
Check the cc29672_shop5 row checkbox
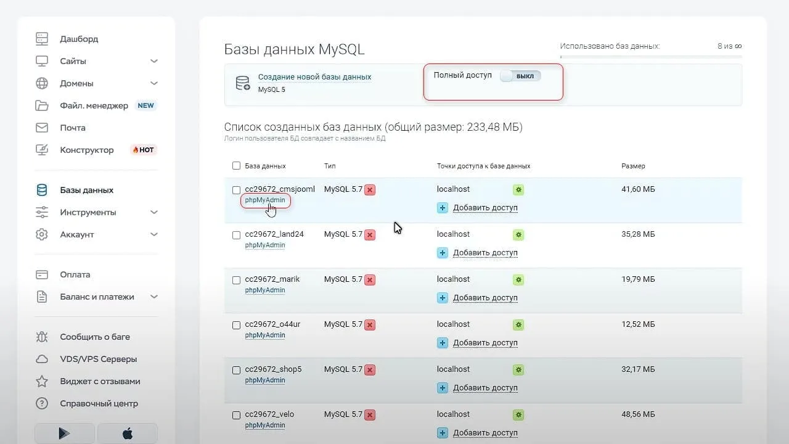tap(236, 370)
